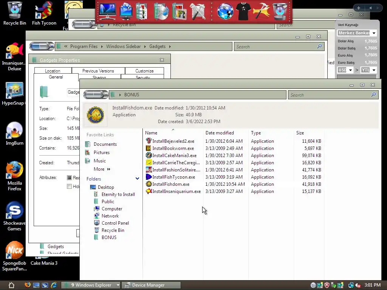Launch Firefox from quick launch bar

pos(27,285)
